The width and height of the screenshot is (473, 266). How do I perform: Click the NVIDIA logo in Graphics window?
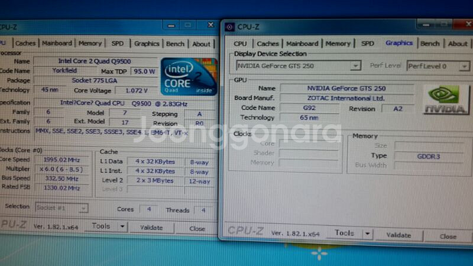(x=446, y=99)
